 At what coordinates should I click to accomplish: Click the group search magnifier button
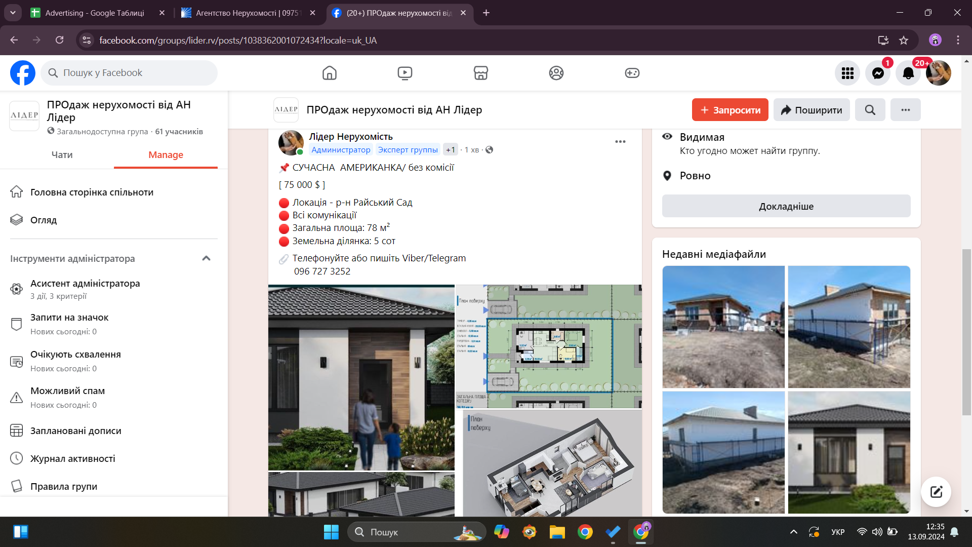point(870,110)
